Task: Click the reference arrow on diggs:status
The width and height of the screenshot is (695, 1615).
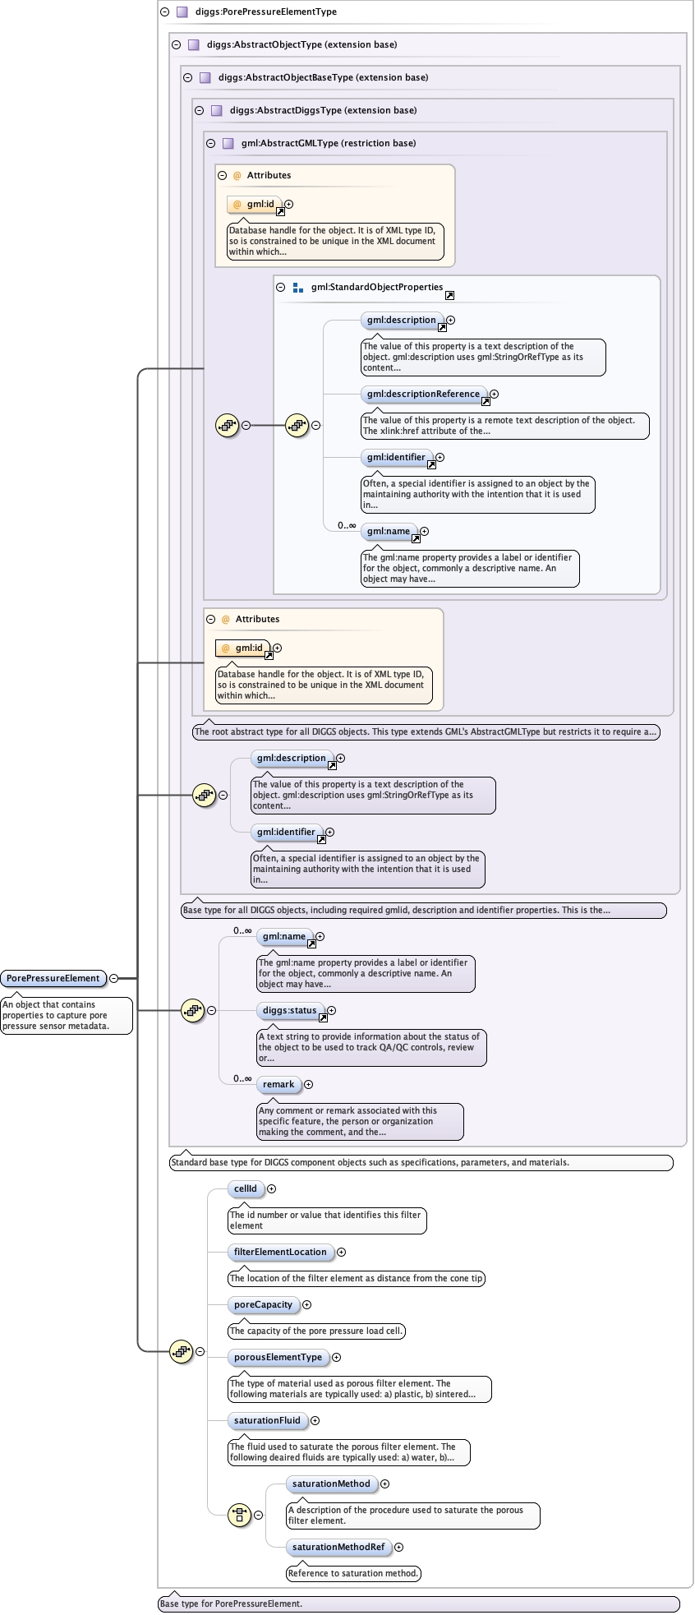Action: tap(323, 1018)
